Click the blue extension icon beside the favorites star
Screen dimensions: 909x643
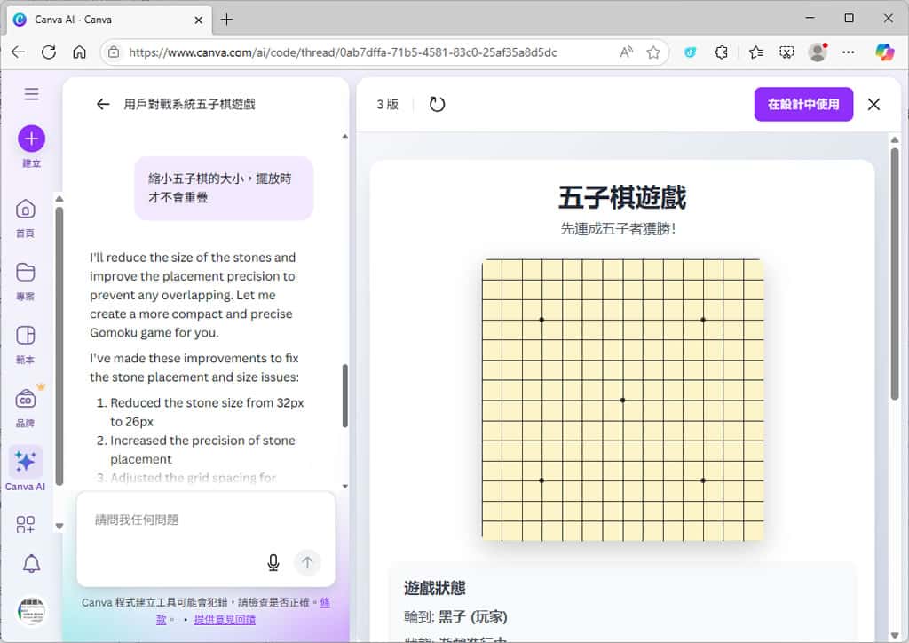point(690,52)
